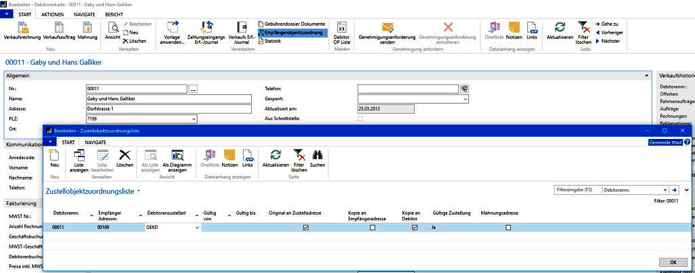Click Genehmigungsanforderung senden icon
Screen dimensions: 695x273
[387, 28]
